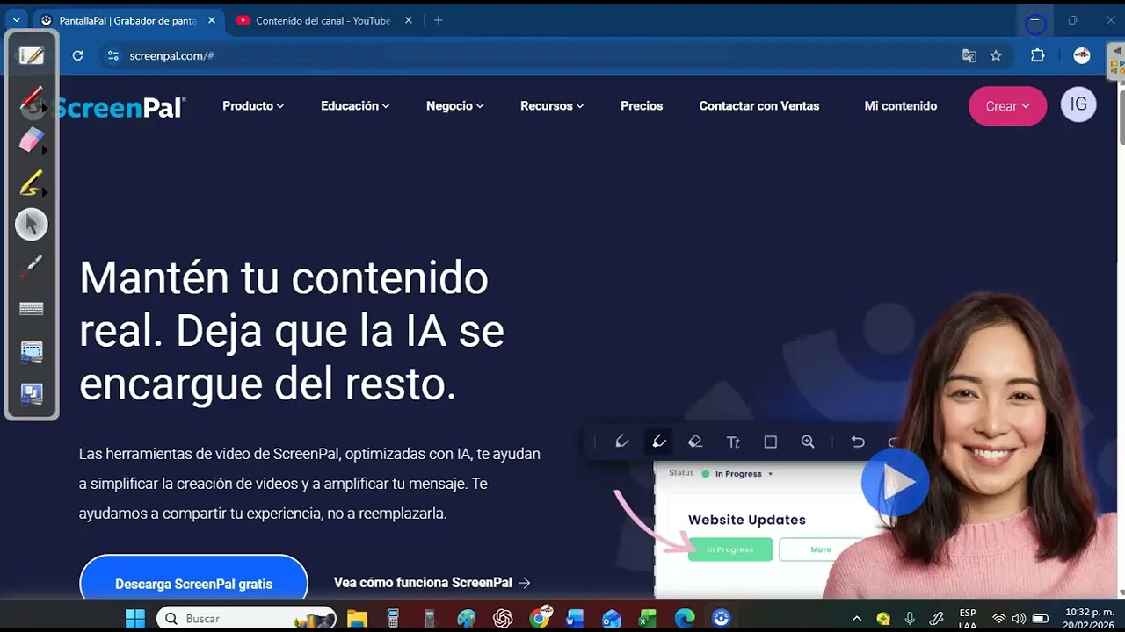
Task: Open Outlook from taskbar
Action: point(612,619)
